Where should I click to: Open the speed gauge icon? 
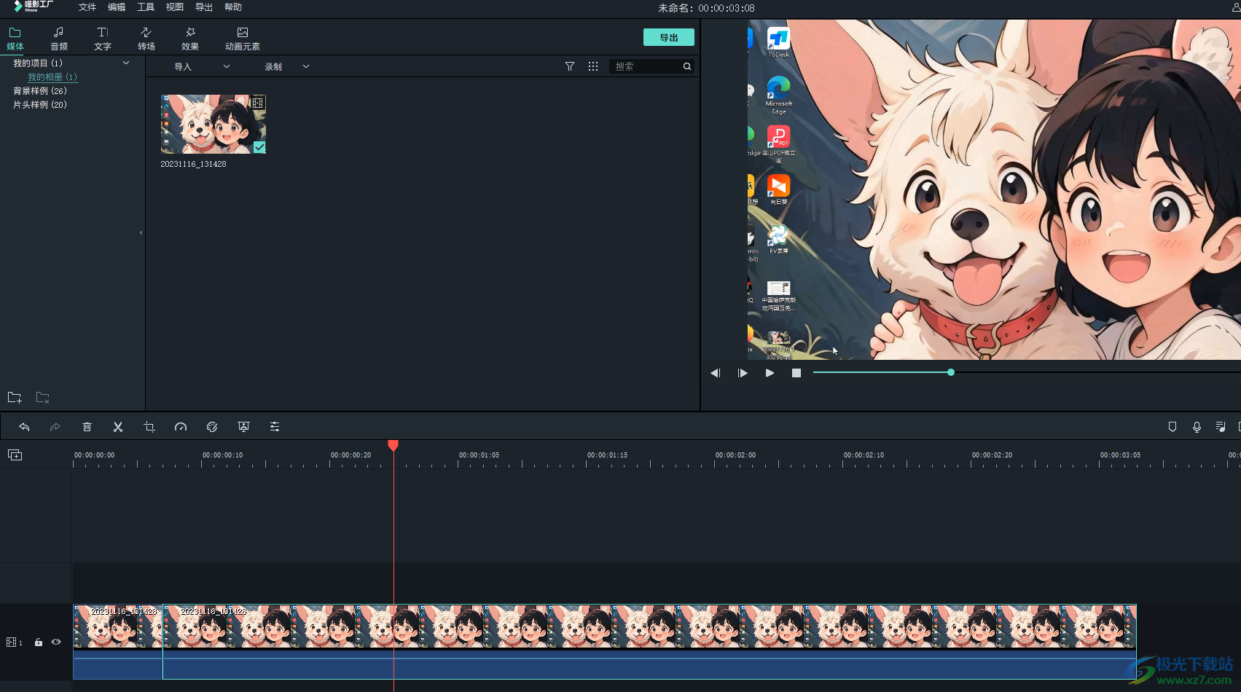[x=181, y=427]
